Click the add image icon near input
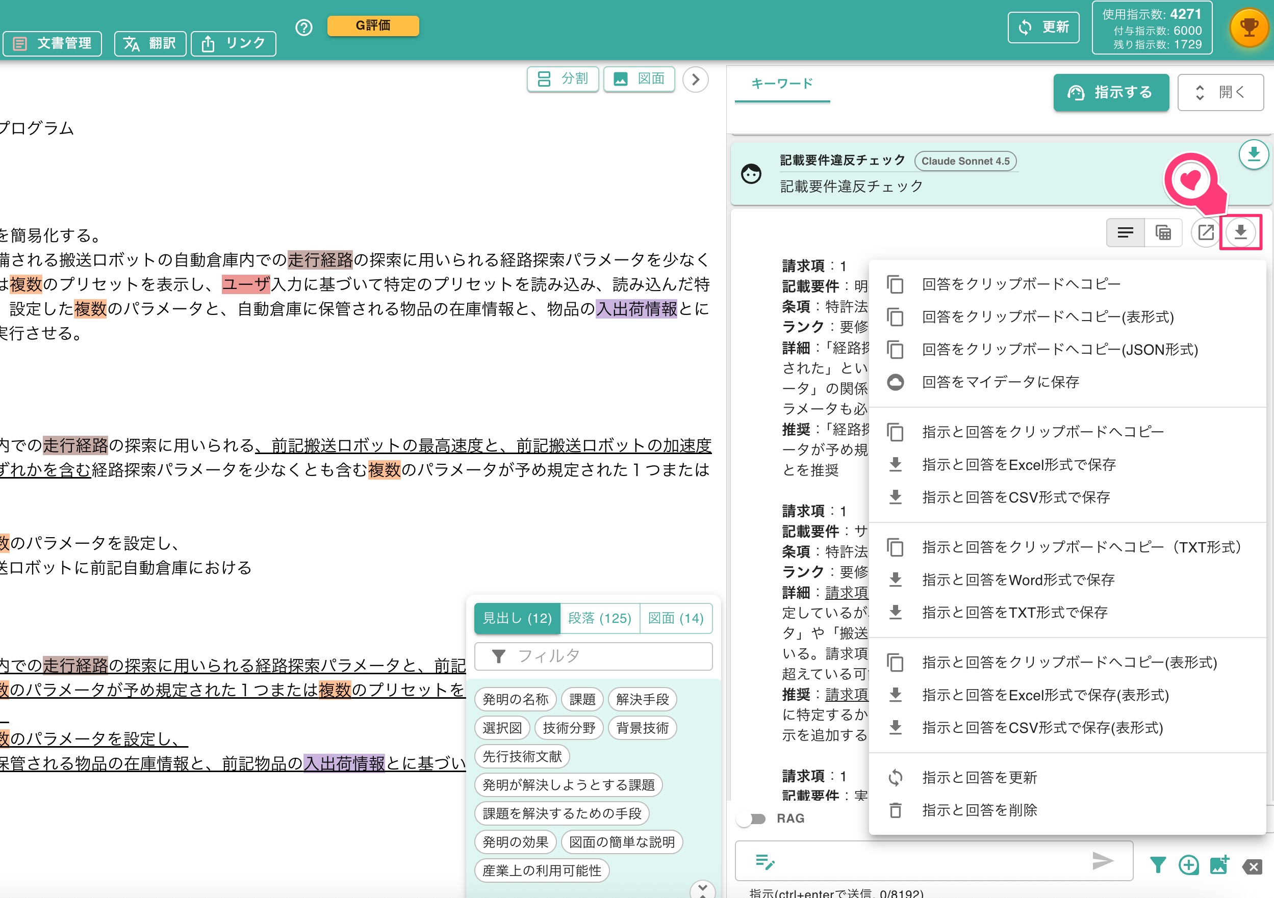The height and width of the screenshot is (898, 1274). (1219, 865)
